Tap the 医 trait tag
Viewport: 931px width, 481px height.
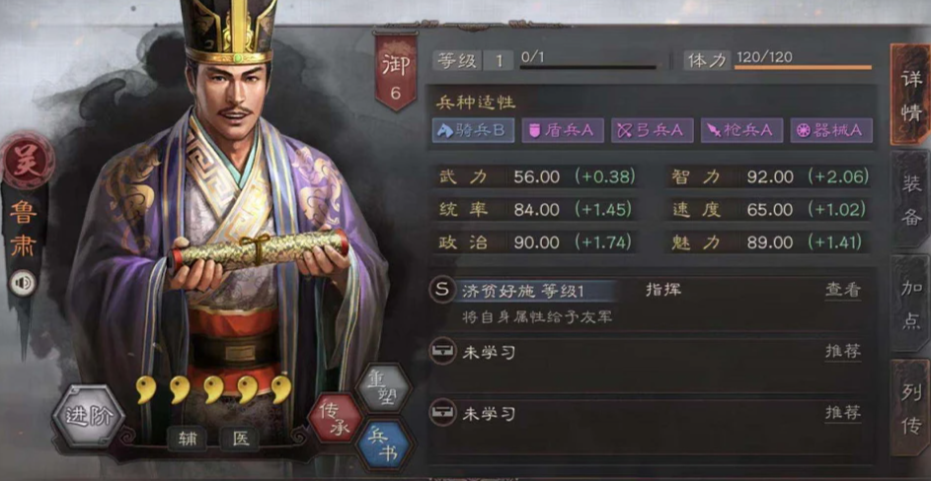click(240, 440)
